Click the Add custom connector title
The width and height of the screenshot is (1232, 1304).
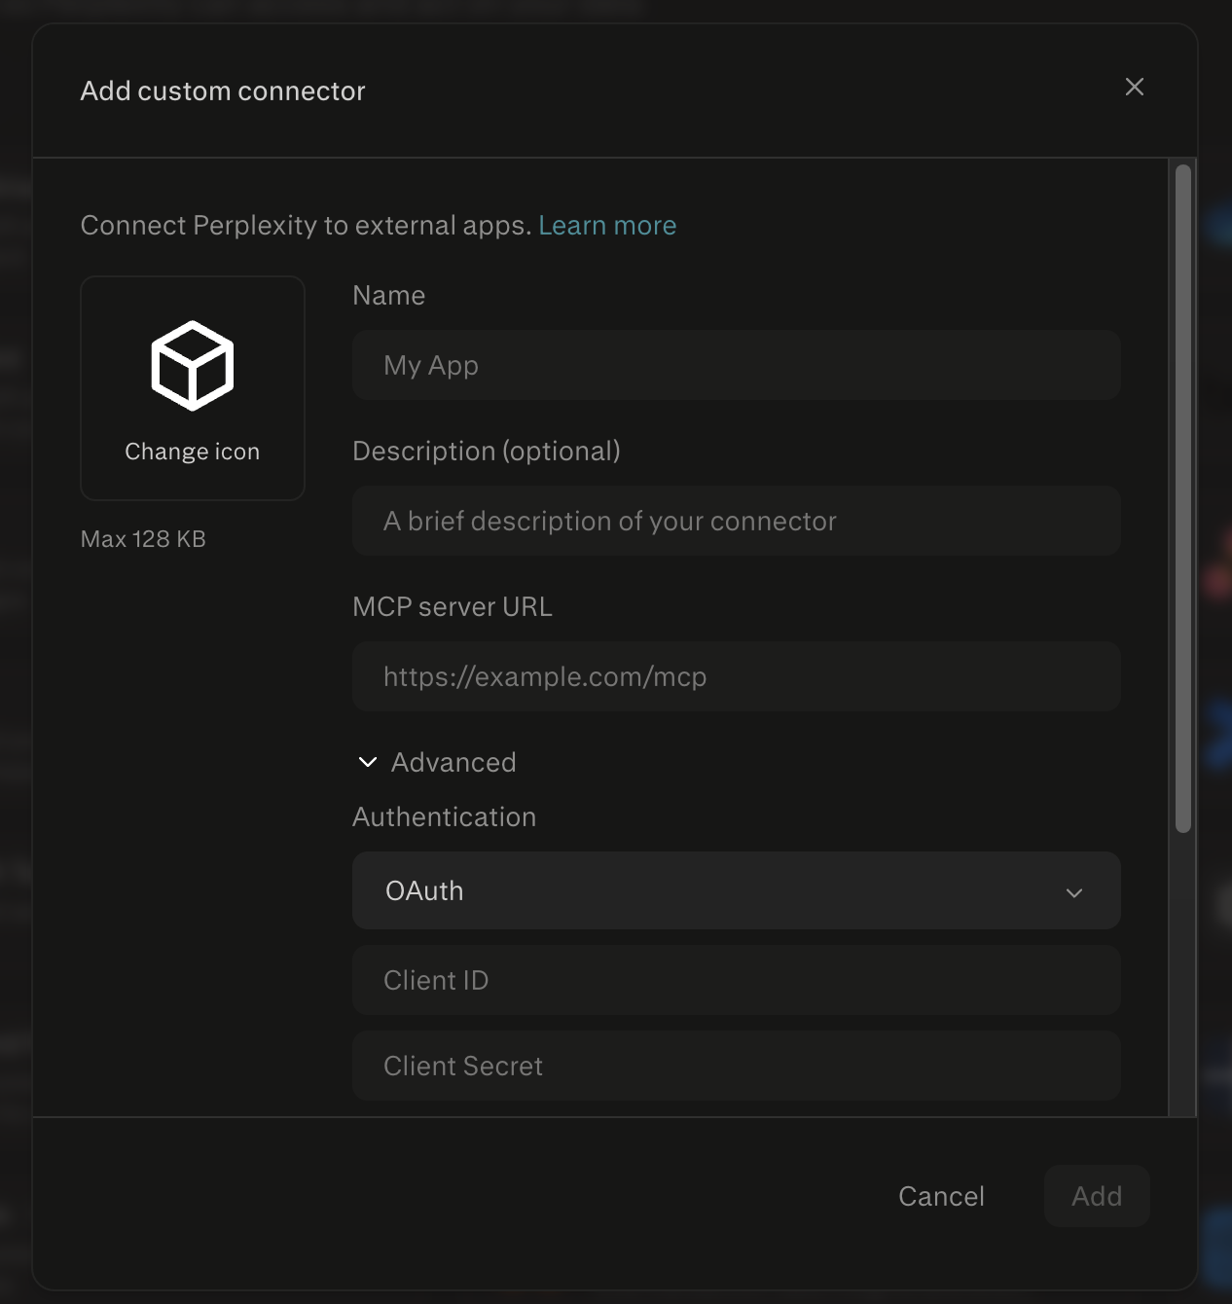pos(223,91)
